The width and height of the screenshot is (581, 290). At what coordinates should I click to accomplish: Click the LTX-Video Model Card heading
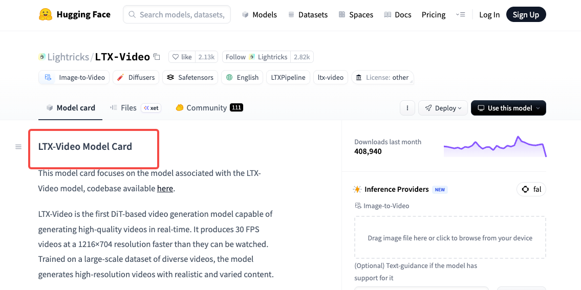[x=85, y=147]
